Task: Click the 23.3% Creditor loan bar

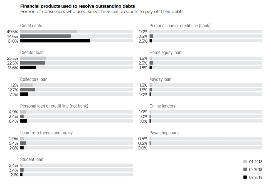Action: click(33, 58)
